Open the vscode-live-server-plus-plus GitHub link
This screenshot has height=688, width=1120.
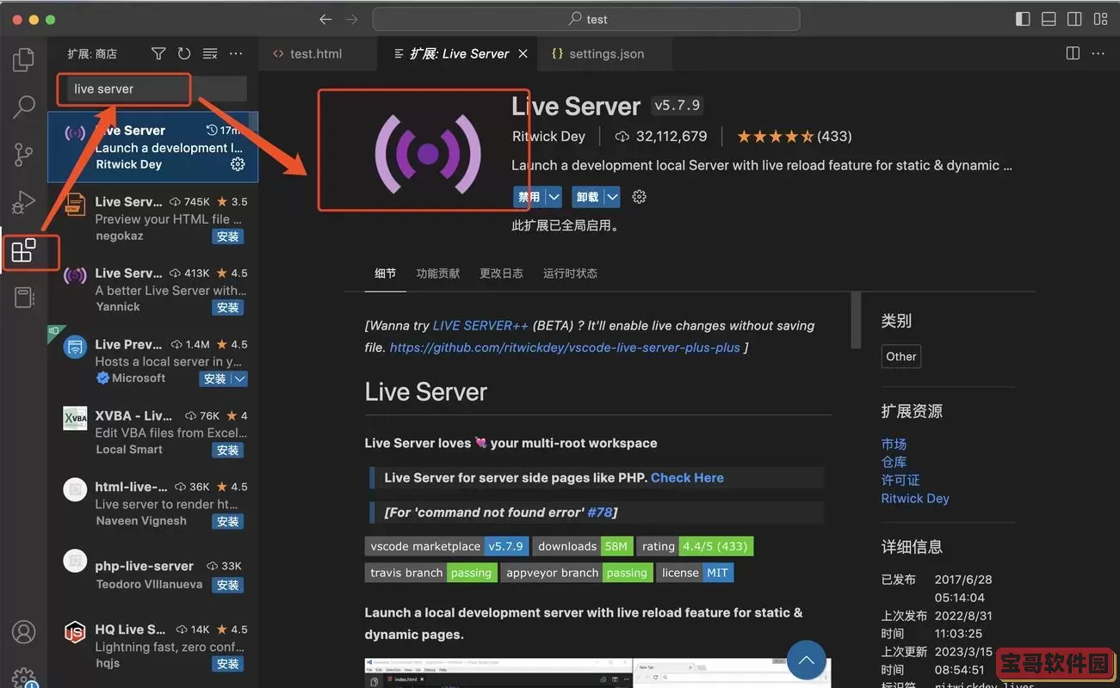tap(565, 347)
